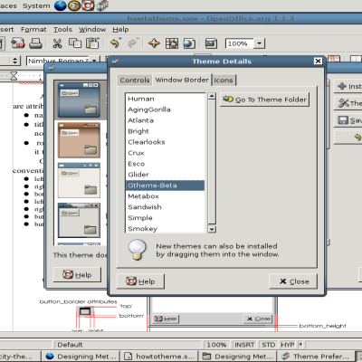Select Human in the border list
Viewport: 362px width, 362px height.
click(165, 99)
